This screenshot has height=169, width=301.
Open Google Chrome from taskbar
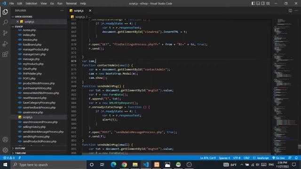tap(124, 165)
